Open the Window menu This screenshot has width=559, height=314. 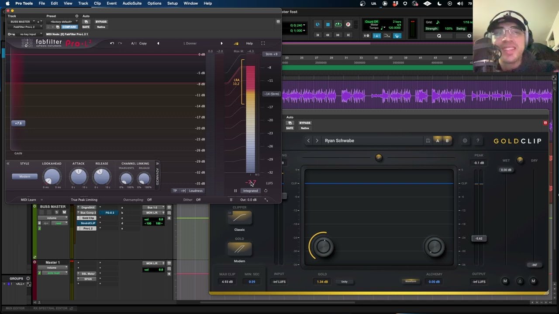point(190,3)
